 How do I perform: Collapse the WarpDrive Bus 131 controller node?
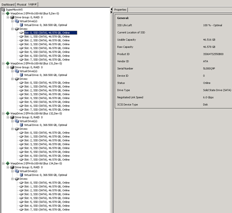3,64
